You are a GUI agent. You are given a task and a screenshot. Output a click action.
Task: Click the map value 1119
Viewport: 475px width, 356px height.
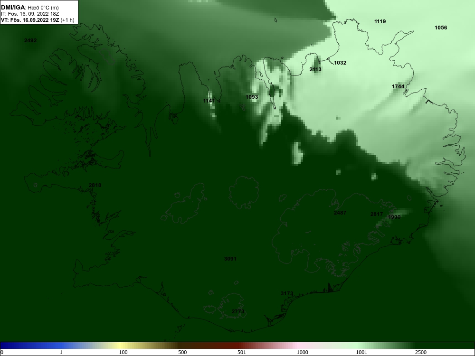pos(380,21)
